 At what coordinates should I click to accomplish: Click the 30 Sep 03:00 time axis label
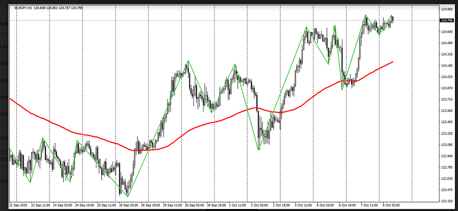194,205
